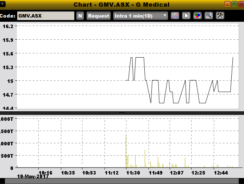Click the 15.6 price axis label
Screen dimensions: 244x184
[x=8, y=54]
